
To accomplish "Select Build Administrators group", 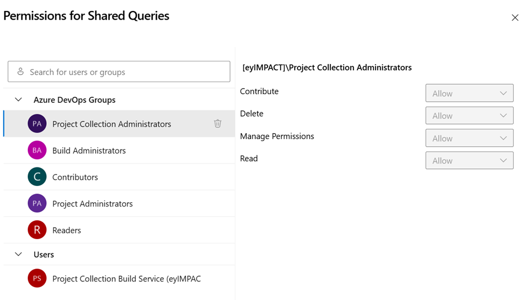I will [119, 151].
